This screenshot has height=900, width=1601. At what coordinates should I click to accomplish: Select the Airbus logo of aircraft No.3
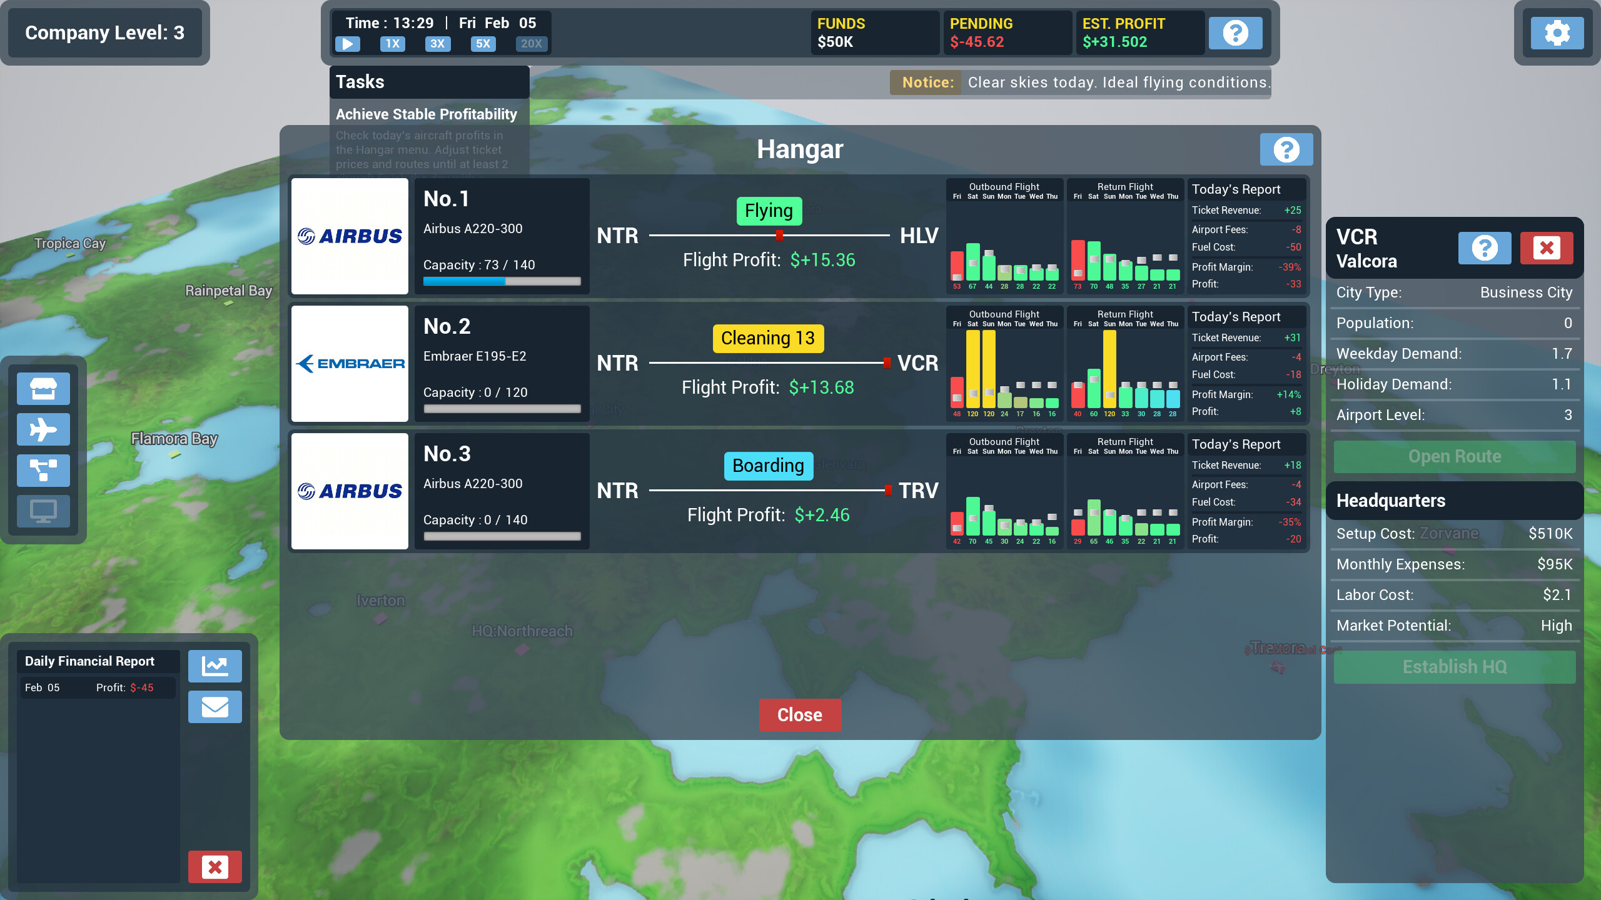coord(350,491)
